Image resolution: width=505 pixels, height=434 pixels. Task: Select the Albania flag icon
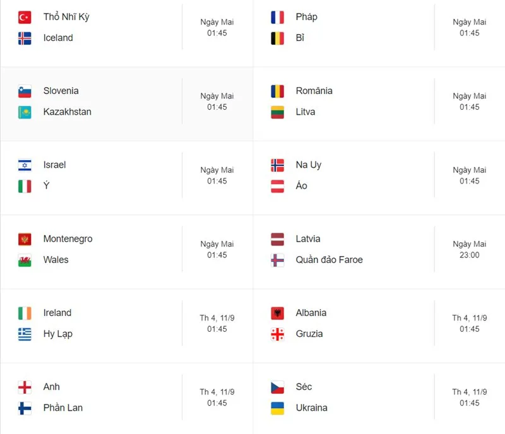(x=277, y=314)
